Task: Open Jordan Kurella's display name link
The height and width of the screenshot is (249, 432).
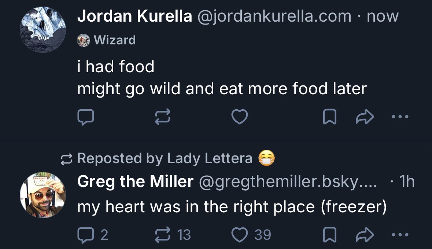Action: [134, 16]
